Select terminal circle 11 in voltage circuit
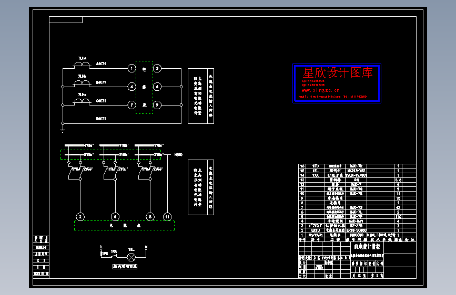The height and width of the screenshot is (295, 456). (167, 217)
